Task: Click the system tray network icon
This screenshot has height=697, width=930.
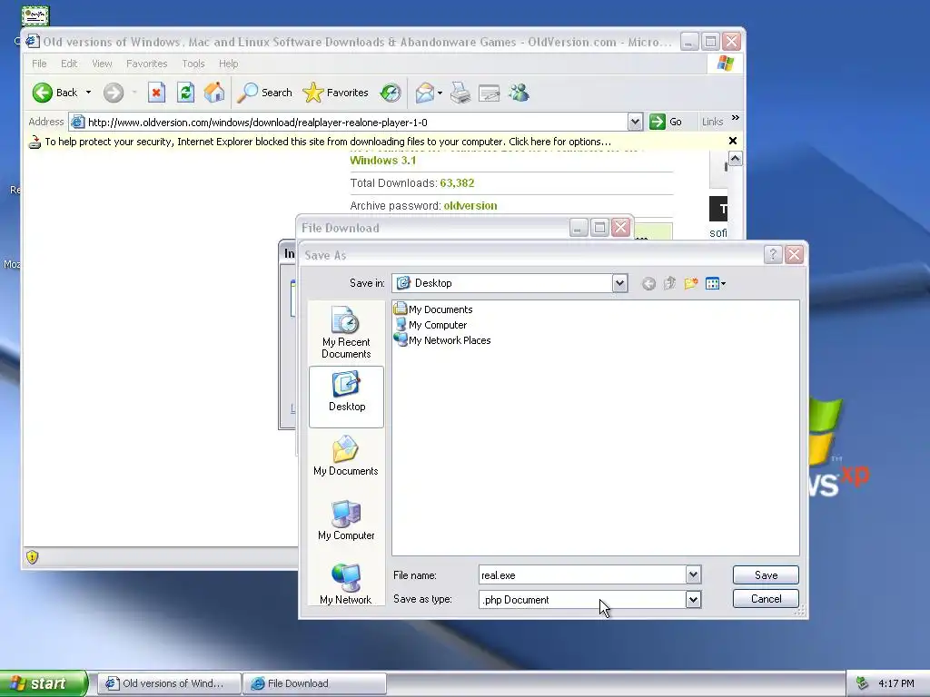Action: pos(863,683)
